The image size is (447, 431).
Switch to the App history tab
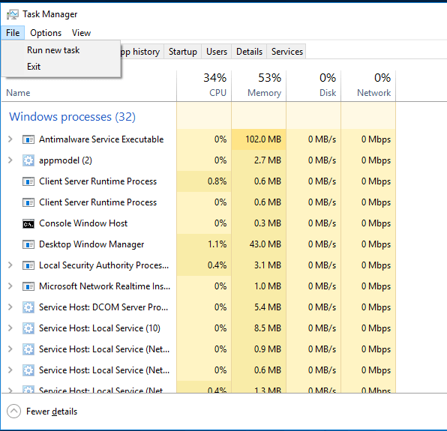[x=142, y=52]
